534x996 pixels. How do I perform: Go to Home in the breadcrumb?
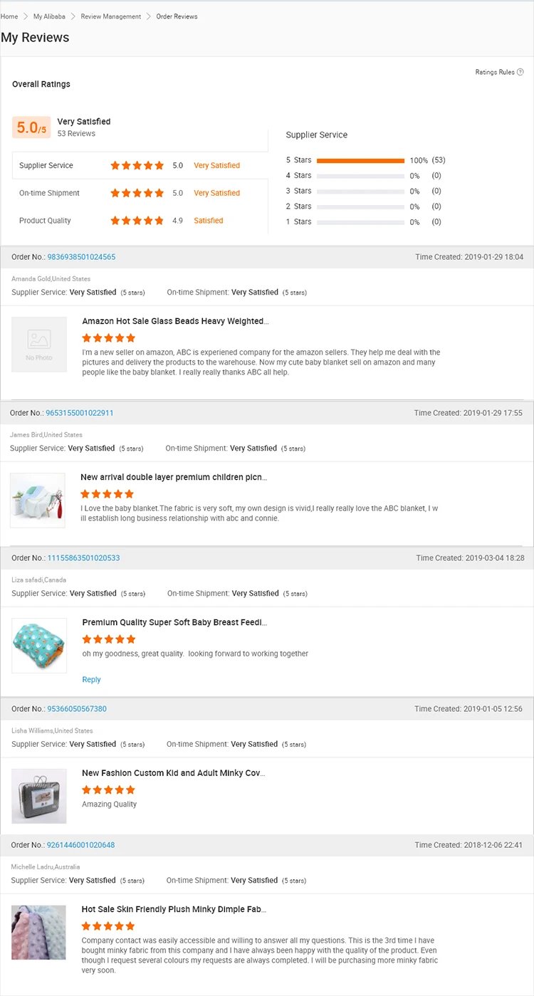(9, 16)
